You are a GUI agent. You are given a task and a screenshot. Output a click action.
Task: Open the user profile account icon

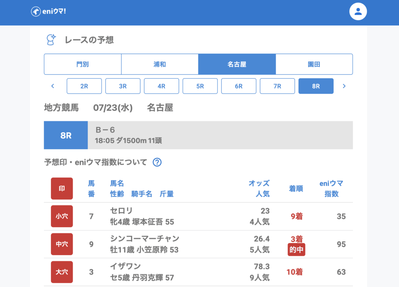[x=358, y=12]
